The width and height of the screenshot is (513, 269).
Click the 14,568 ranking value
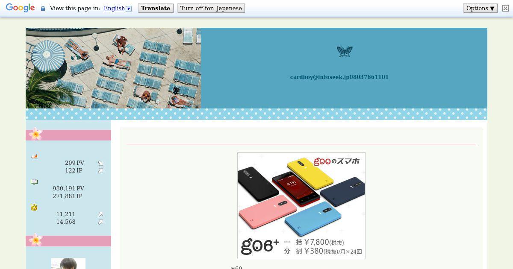point(66,222)
